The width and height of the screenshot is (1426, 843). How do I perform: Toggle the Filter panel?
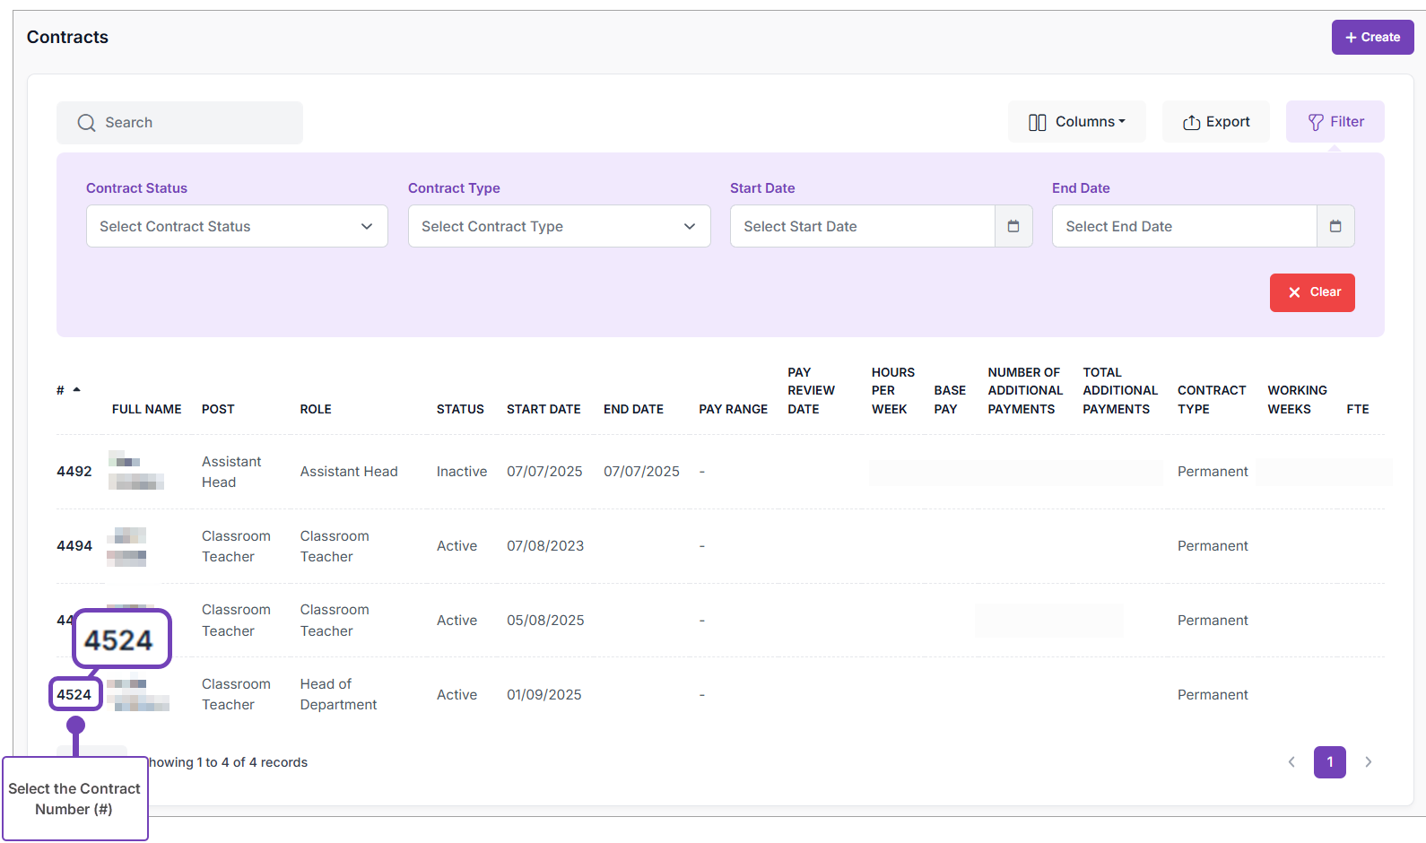[x=1335, y=122]
